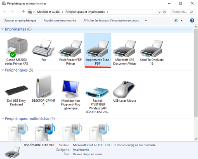Click the search magnifier icon
The image size is (198, 159).
coord(191,12)
